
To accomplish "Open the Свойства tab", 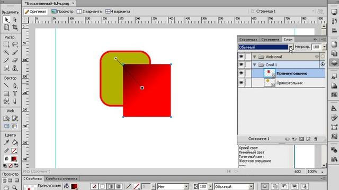I will [x=33, y=178].
